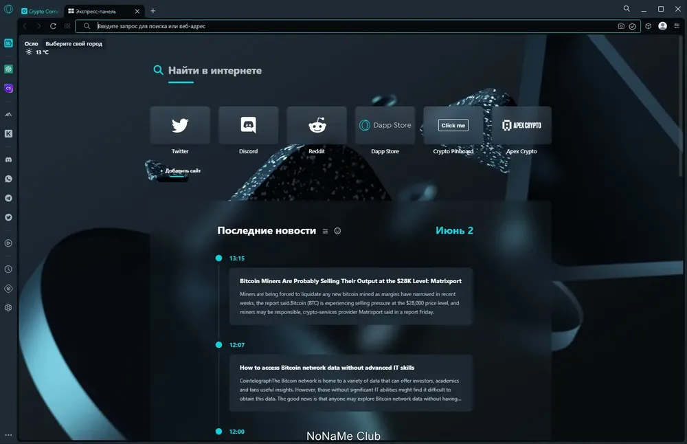Open the snapshot camera icon in address bar
Viewport: 687px width, 444px height.
point(621,26)
